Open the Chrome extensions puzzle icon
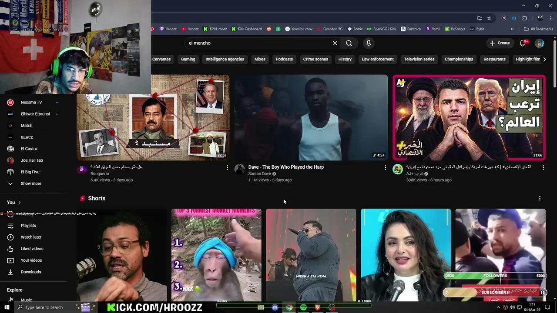The height and width of the screenshot is (313, 557). (x=524, y=18)
